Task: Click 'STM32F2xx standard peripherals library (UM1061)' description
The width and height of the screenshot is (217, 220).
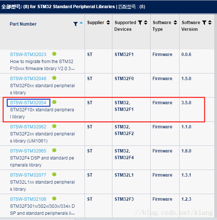Action: [42, 137]
